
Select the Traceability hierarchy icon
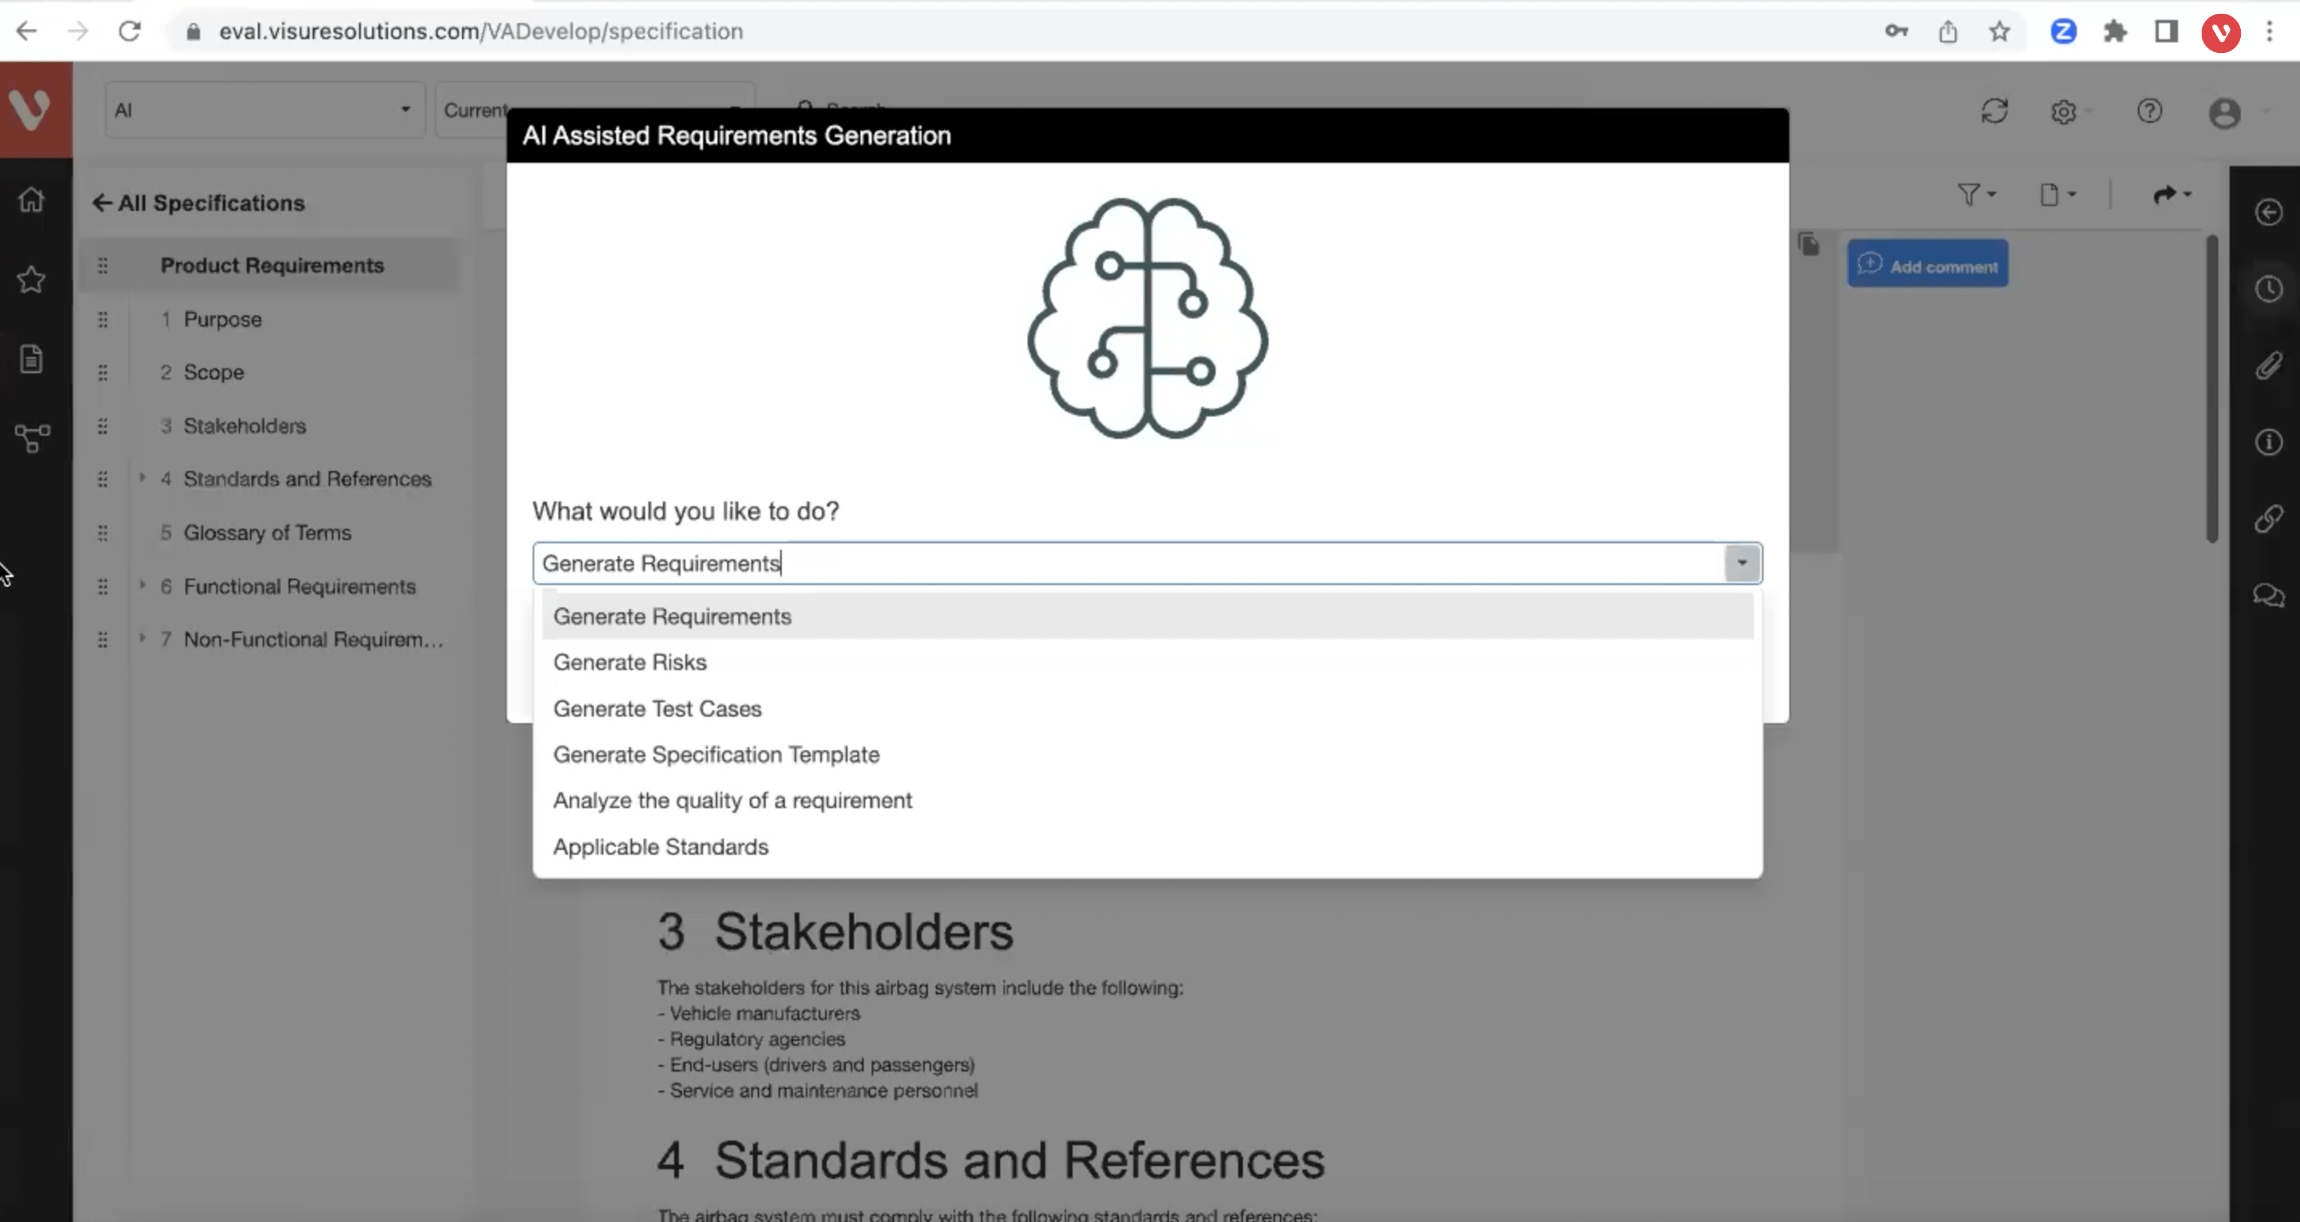pyautogui.click(x=32, y=438)
